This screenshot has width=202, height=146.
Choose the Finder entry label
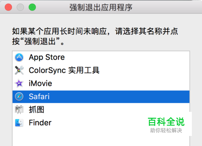tap(40, 123)
